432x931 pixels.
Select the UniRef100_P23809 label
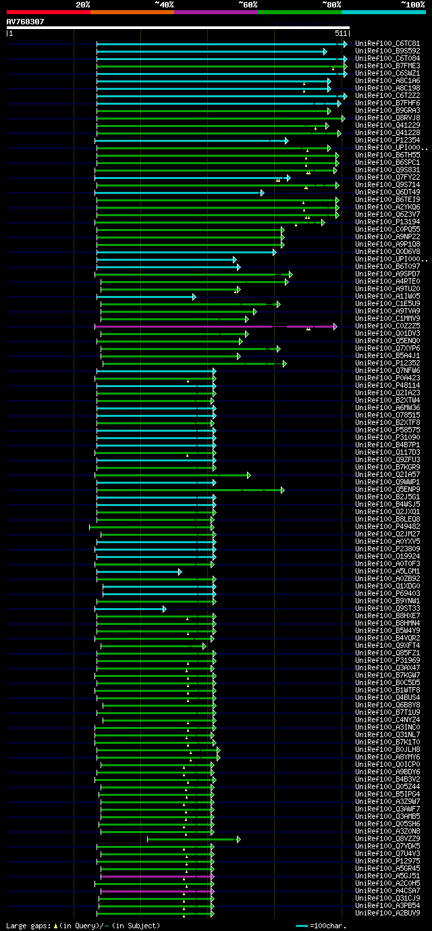tap(387, 549)
